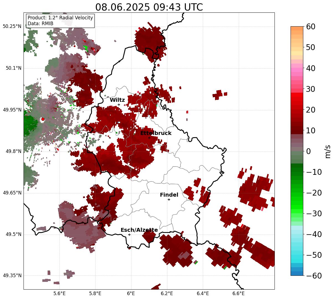Click the title '08.06.2025 09:43 UTC'

149,7
